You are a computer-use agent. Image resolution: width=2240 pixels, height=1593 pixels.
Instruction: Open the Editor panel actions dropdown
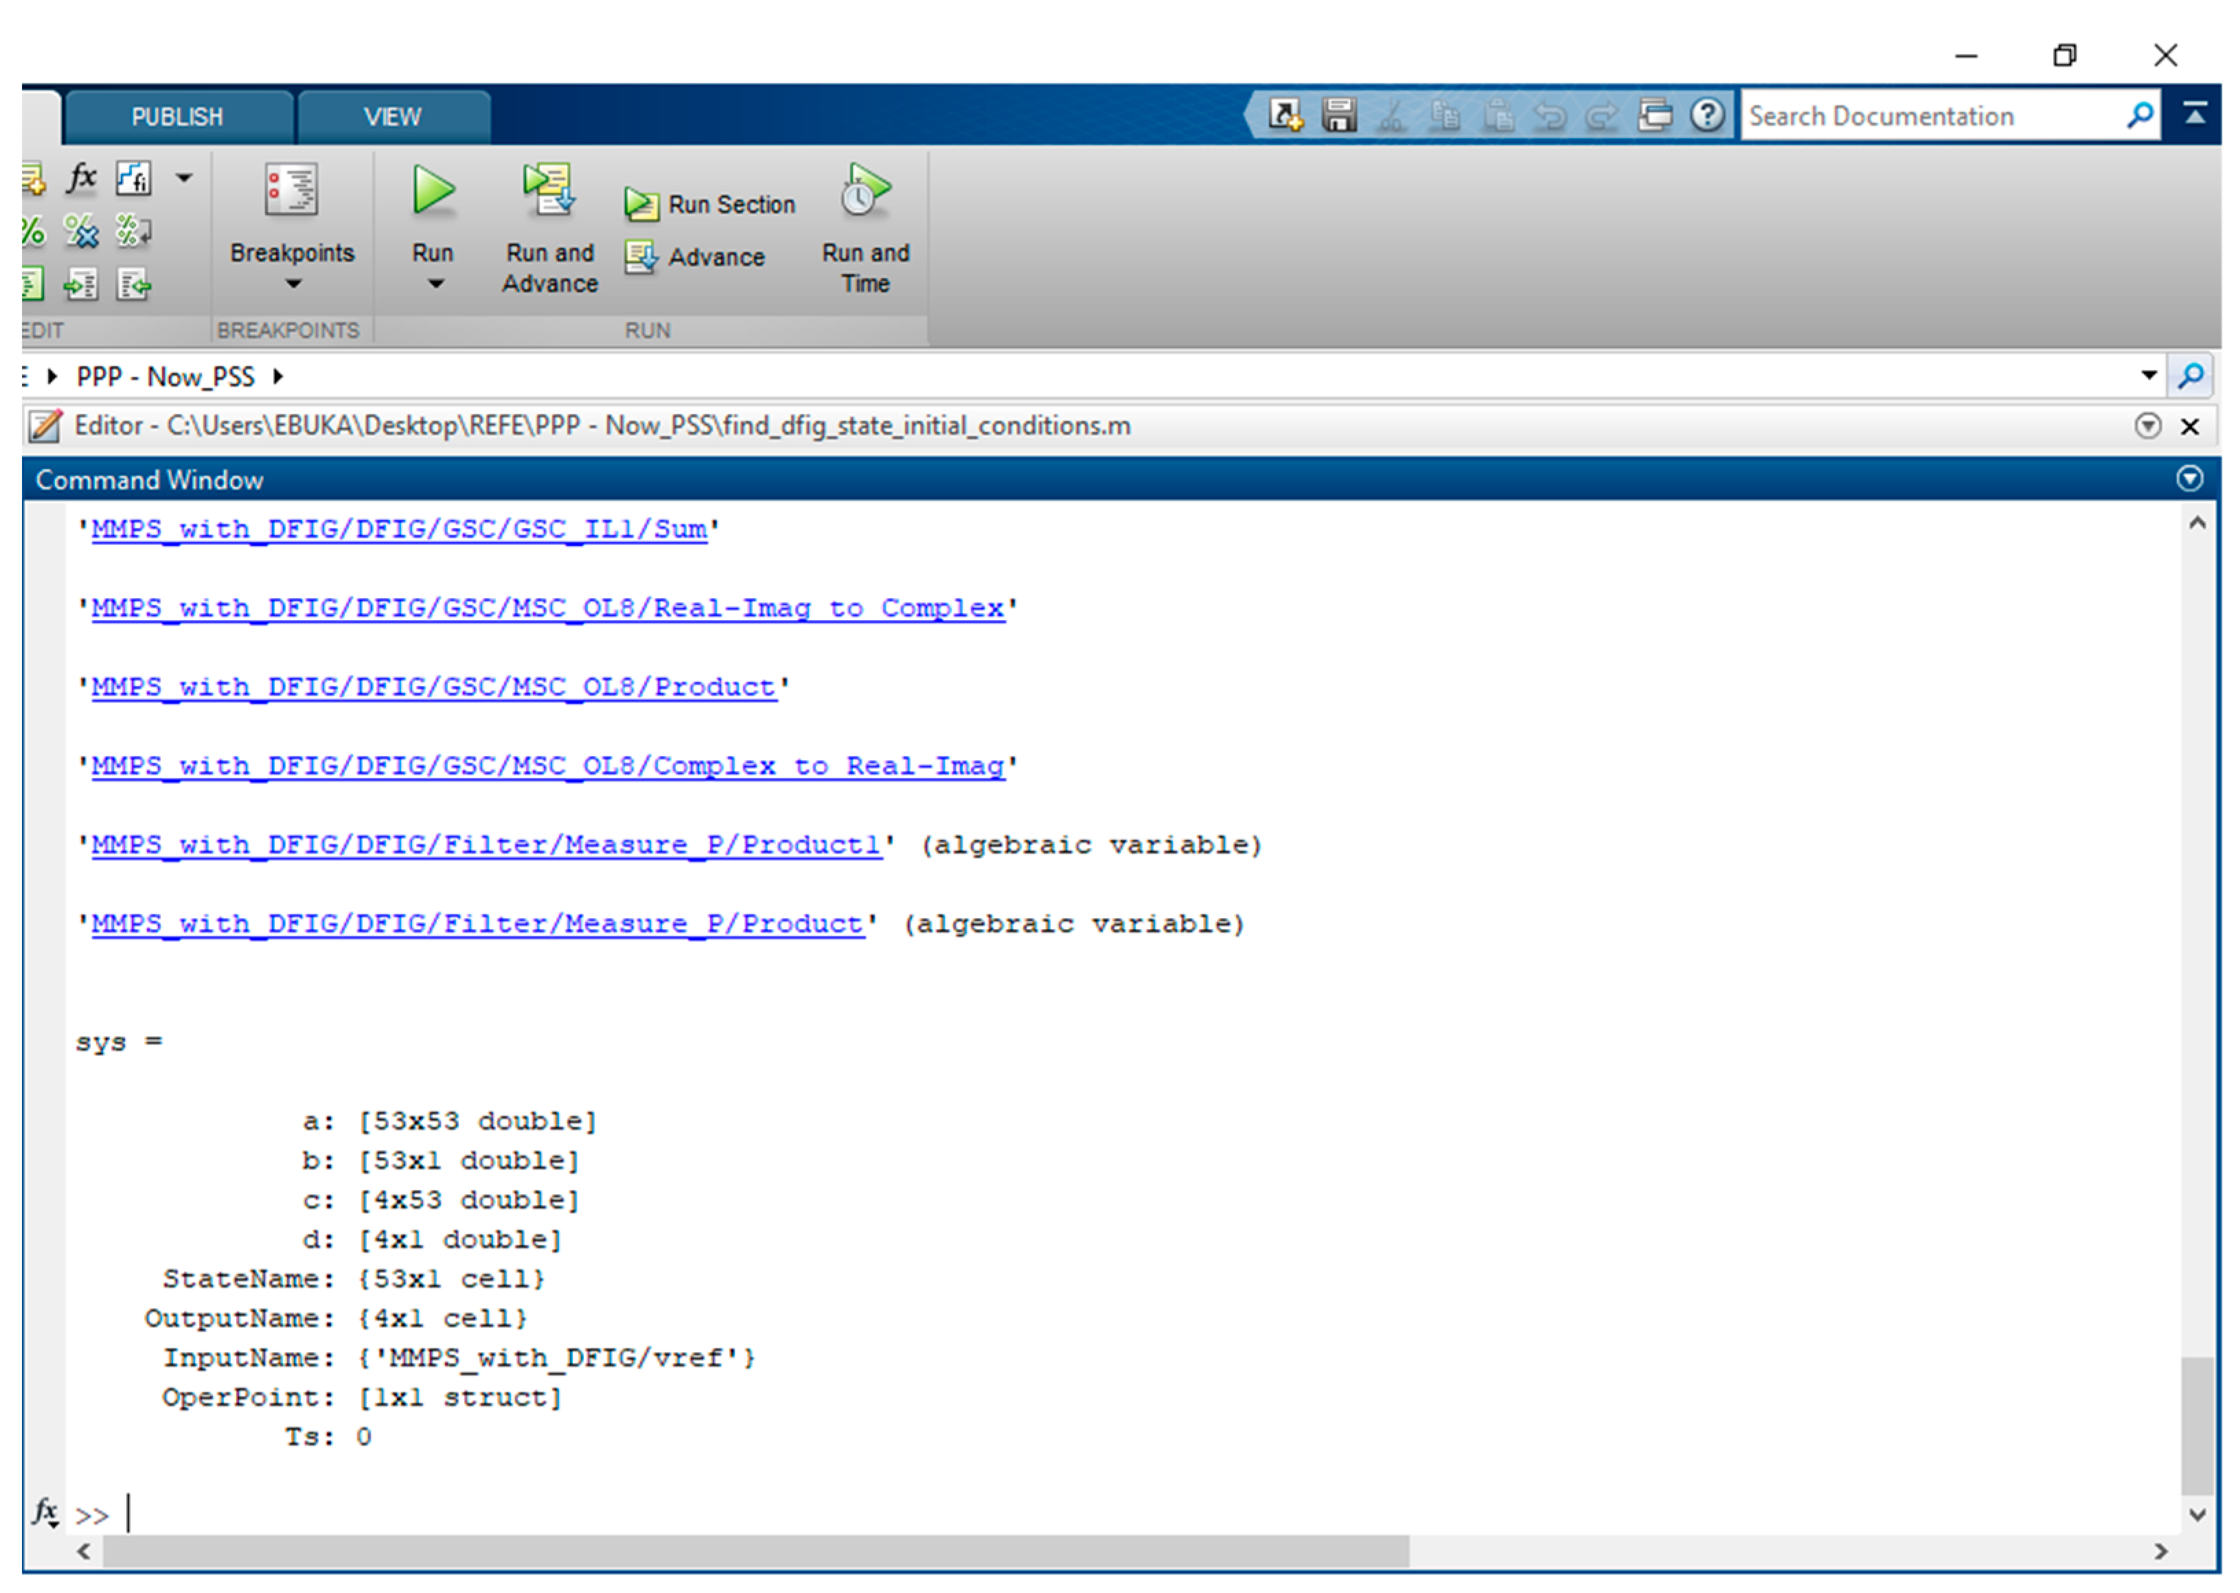point(2148,426)
